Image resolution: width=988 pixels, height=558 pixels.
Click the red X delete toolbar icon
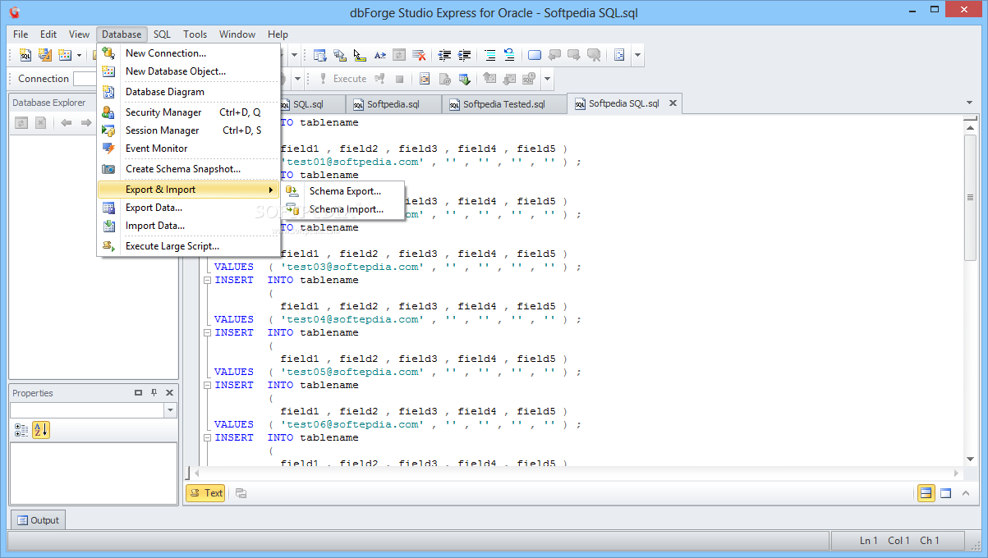coord(419,55)
